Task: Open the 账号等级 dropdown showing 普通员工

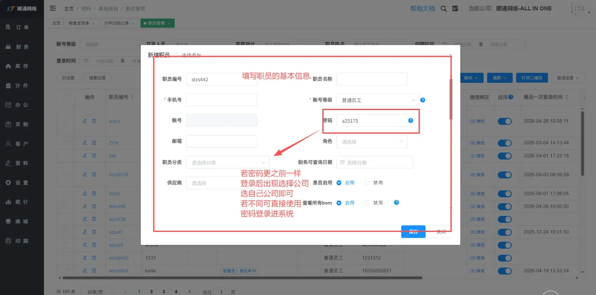Action: (377, 100)
